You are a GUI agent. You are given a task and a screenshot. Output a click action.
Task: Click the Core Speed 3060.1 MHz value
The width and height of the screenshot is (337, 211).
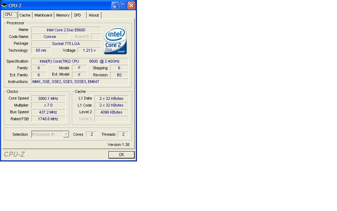point(48,98)
